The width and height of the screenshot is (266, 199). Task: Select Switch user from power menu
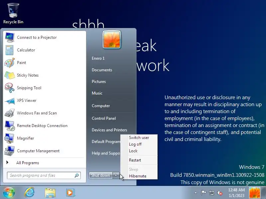click(139, 138)
